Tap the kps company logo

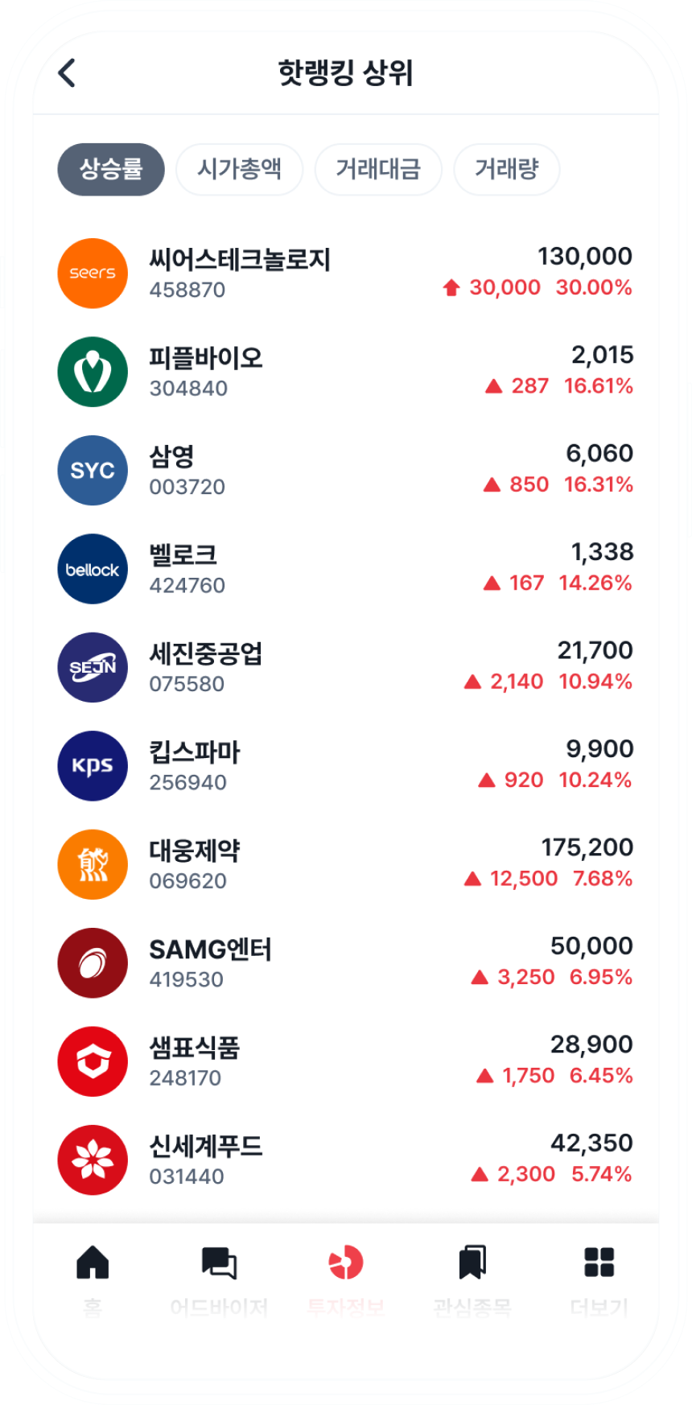[93, 766]
